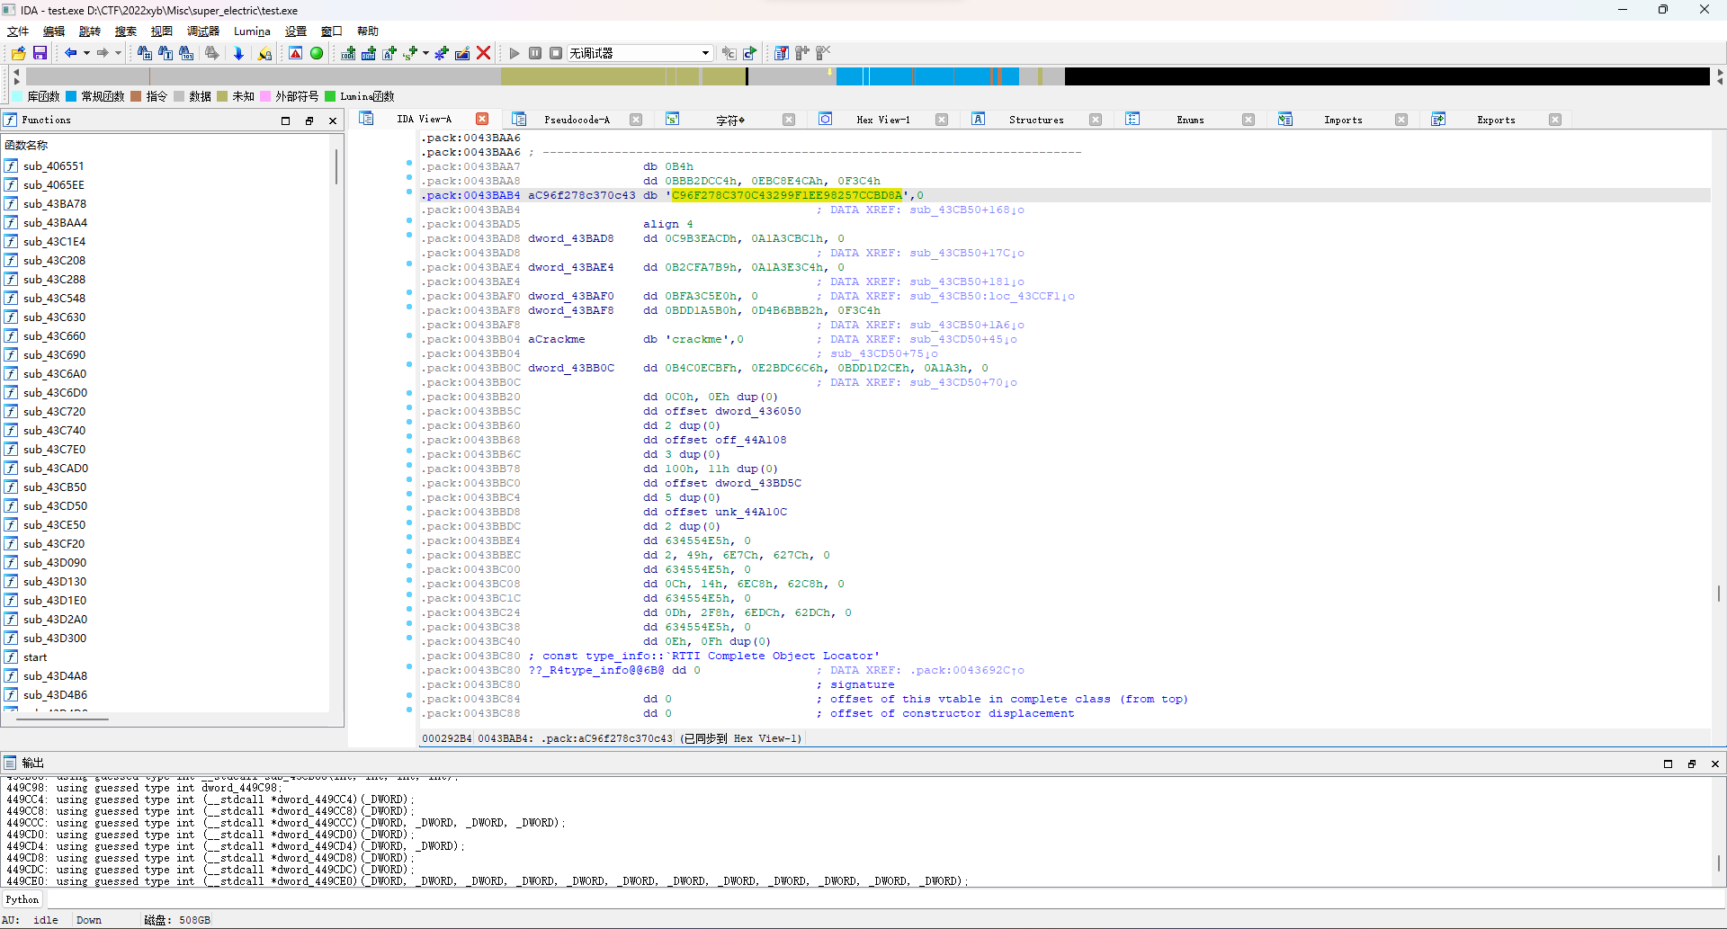Switch to the IDA View-A tab
The width and height of the screenshot is (1727, 929).
pos(425,120)
